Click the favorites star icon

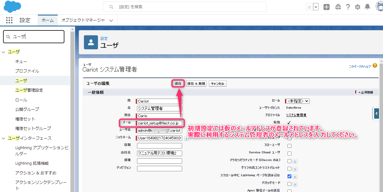[x=309, y=7]
